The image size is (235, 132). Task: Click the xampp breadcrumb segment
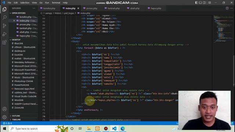tap(48, 13)
